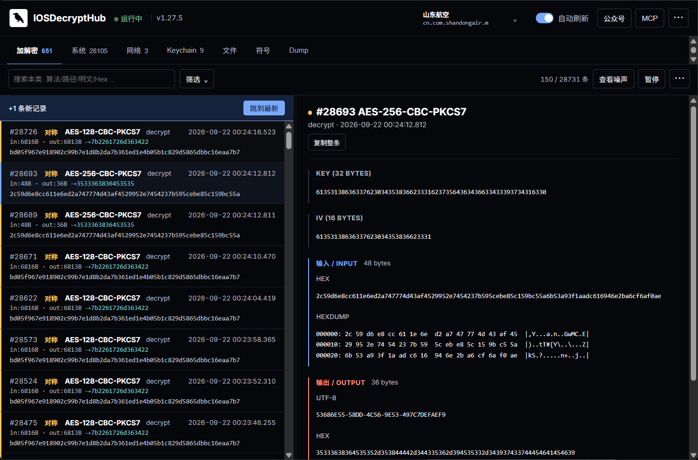Viewport: 698px width, 460px height.
Task: Switch to the Dump tab
Action: (299, 50)
